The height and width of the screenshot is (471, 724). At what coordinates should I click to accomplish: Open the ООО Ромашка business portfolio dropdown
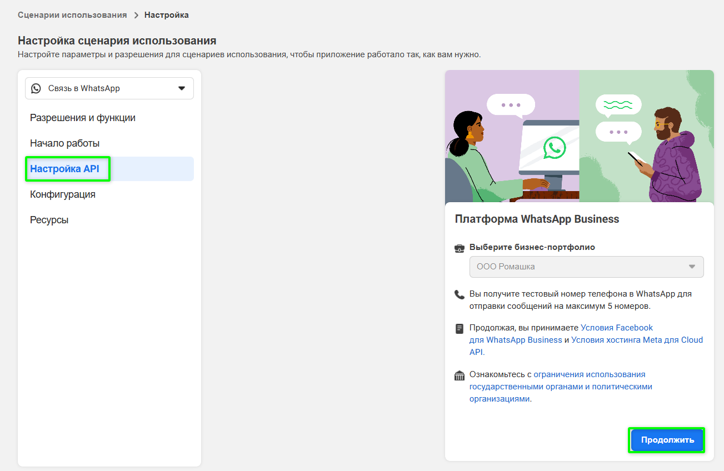(586, 267)
